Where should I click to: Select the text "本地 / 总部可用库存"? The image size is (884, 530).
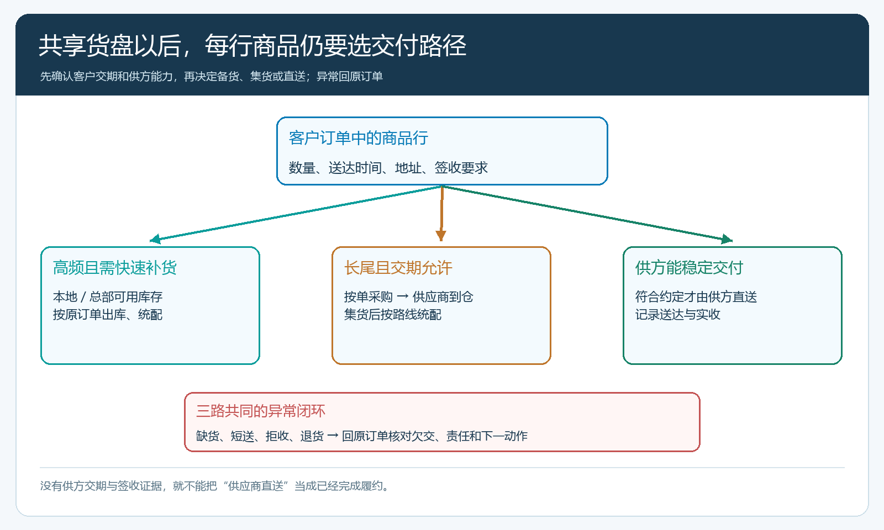coord(108,297)
